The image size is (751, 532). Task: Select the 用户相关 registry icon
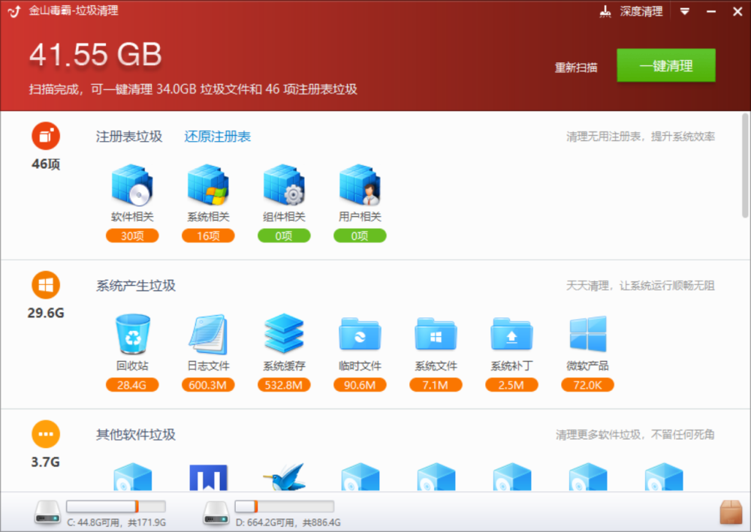pos(360,185)
